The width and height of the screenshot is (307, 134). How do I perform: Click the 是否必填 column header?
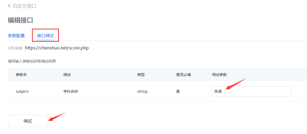(183, 75)
